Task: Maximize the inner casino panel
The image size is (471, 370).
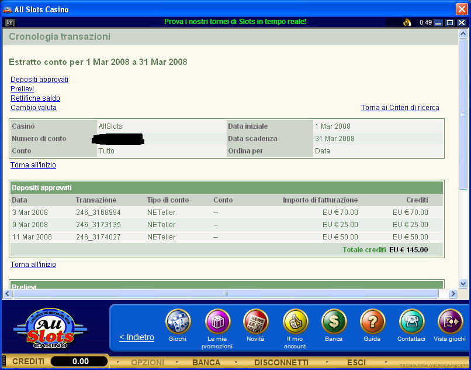Action: click(450, 23)
